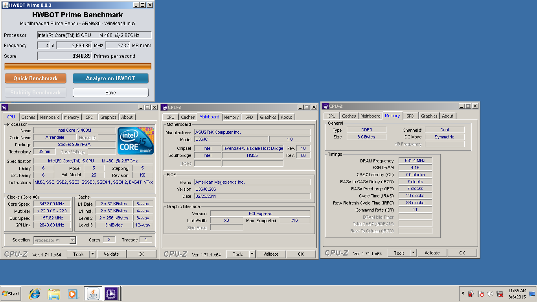Expand the Tools dropdown arrow in the CPU window
The height and width of the screenshot is (302, 537).
click(93, 254)
